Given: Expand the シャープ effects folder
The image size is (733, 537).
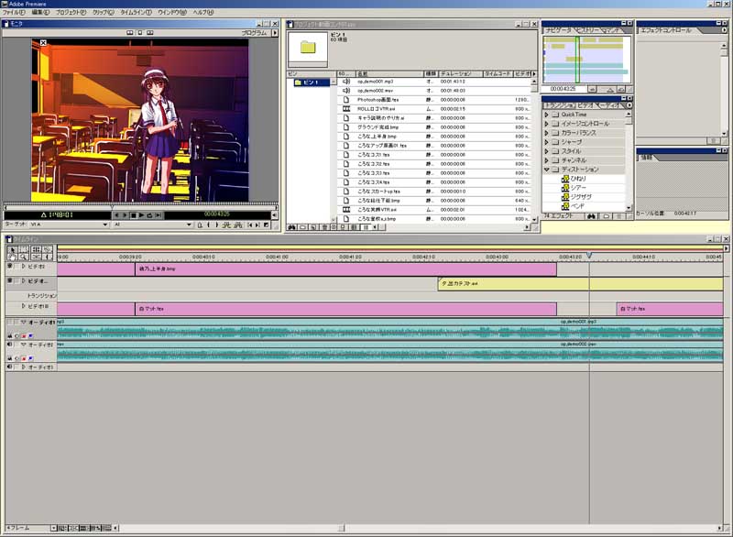Looking at the screenshot, I should click(546, 142).
